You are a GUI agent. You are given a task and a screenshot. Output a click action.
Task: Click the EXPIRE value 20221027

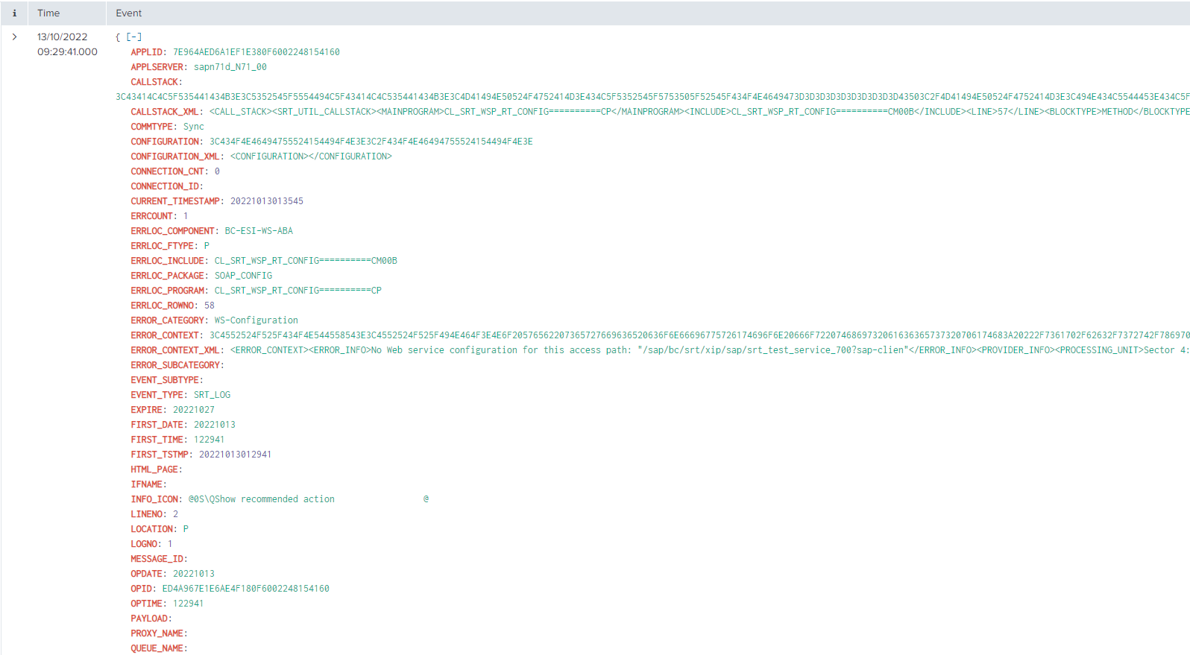[193, 410]
